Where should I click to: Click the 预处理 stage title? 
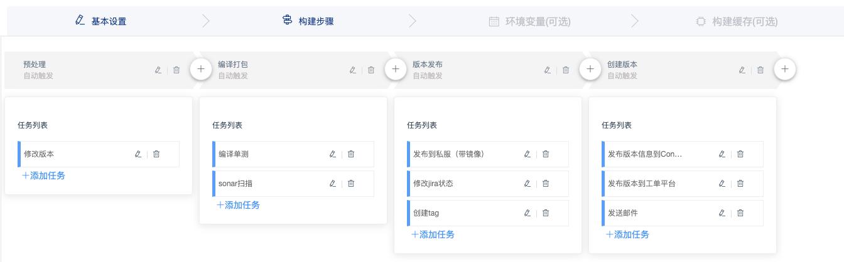pyautogui.click(x=35, y=65)
